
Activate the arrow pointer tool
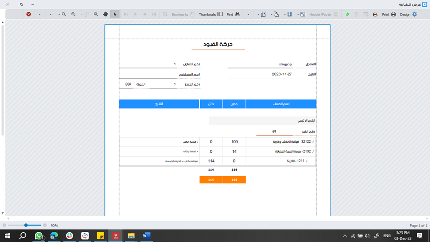pos(115,15)
